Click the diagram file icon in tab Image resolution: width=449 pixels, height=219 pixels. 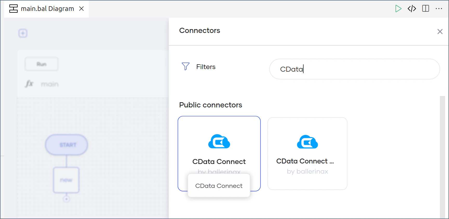click(x=14, y=9)
